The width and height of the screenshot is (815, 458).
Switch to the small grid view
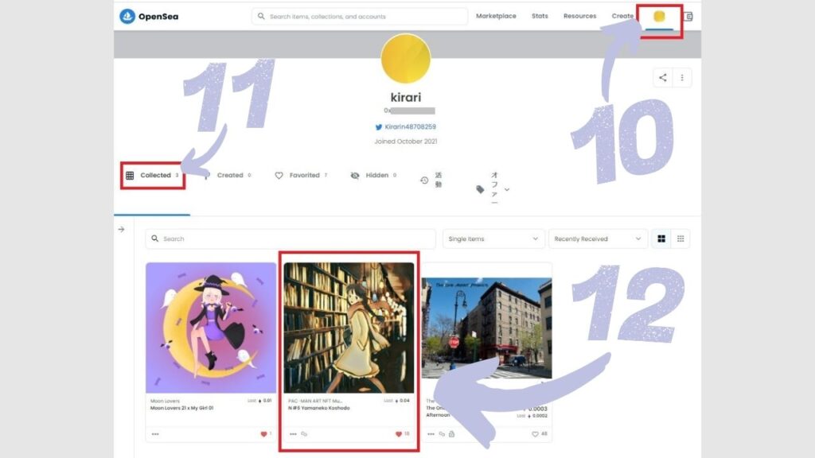[x=680, y=239]
